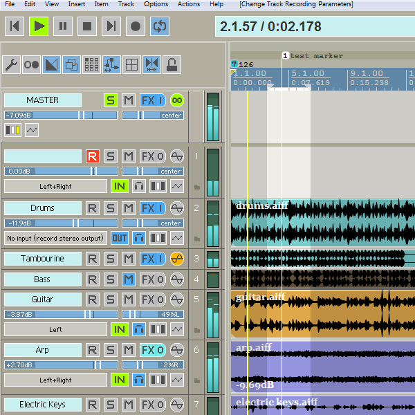The width and height of the screenshot is (415, 415).
Task: Click the Record button in transport
Action: (x=135, y=27)
